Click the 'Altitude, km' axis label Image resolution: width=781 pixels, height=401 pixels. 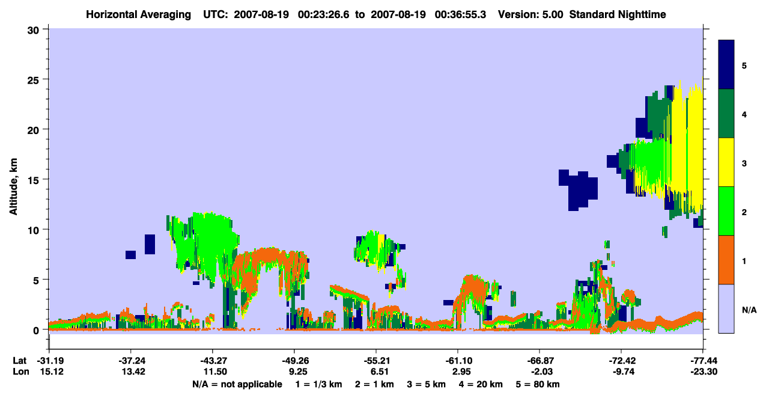tap(13, 188)
